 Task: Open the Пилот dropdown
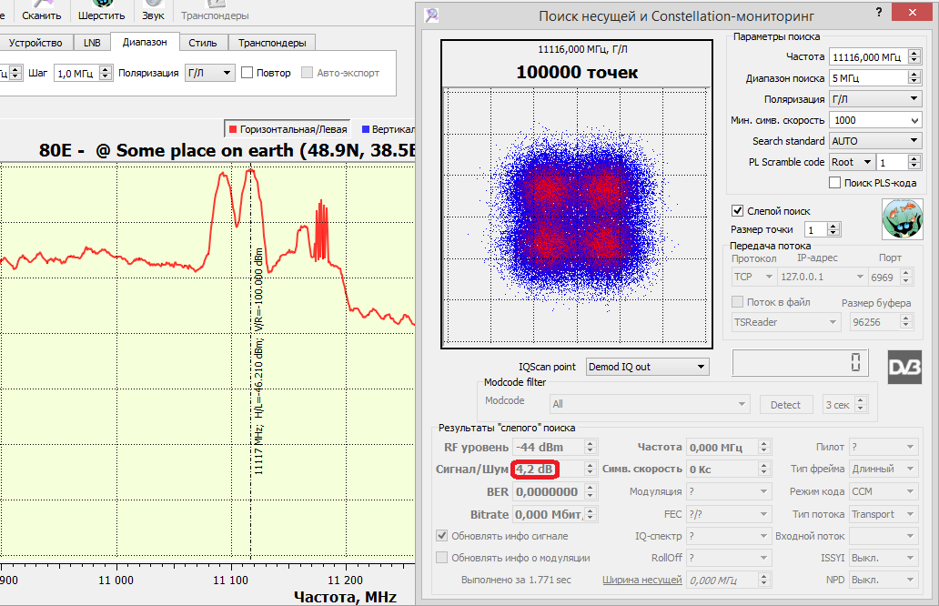click(x=883, y=447)
